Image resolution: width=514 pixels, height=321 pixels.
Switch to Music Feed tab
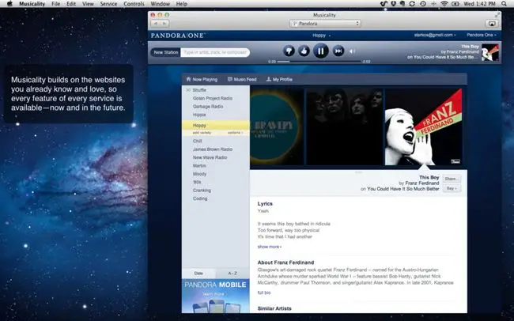[242, 79]
